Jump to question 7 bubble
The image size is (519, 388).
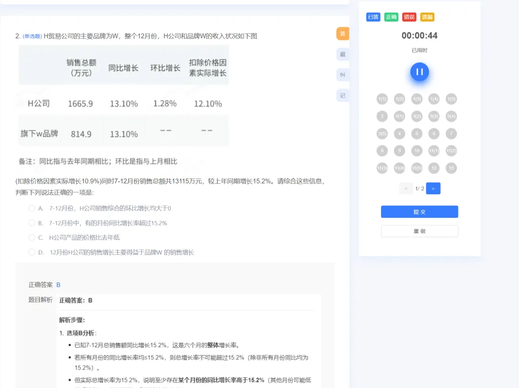451,133
